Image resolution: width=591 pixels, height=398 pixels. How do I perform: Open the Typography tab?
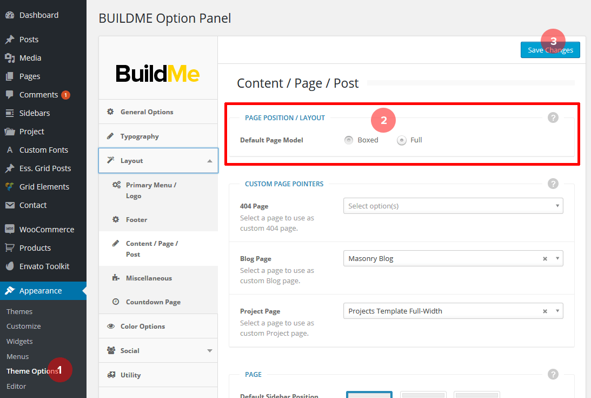[140, 136]
